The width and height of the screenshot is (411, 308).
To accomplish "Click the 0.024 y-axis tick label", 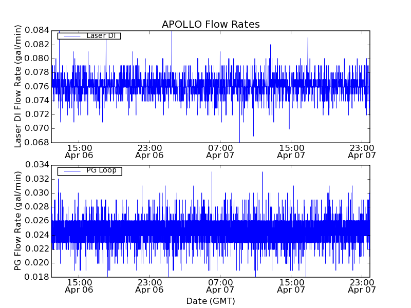I will (x=37, y=235).
